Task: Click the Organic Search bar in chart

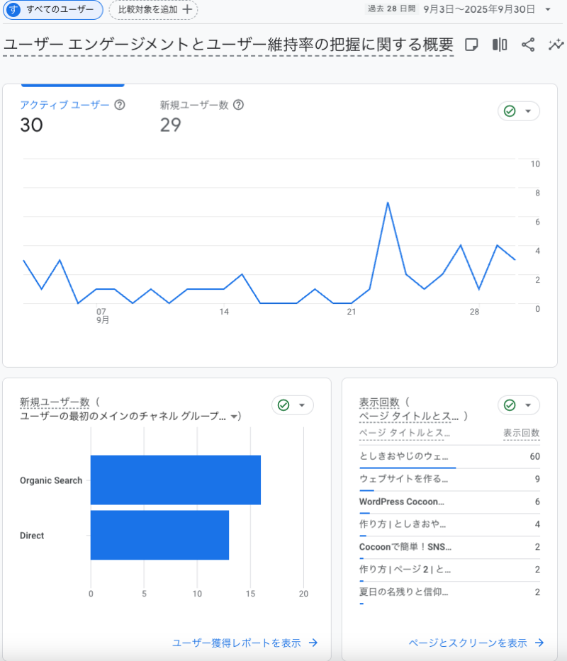Action: (175, 480)
